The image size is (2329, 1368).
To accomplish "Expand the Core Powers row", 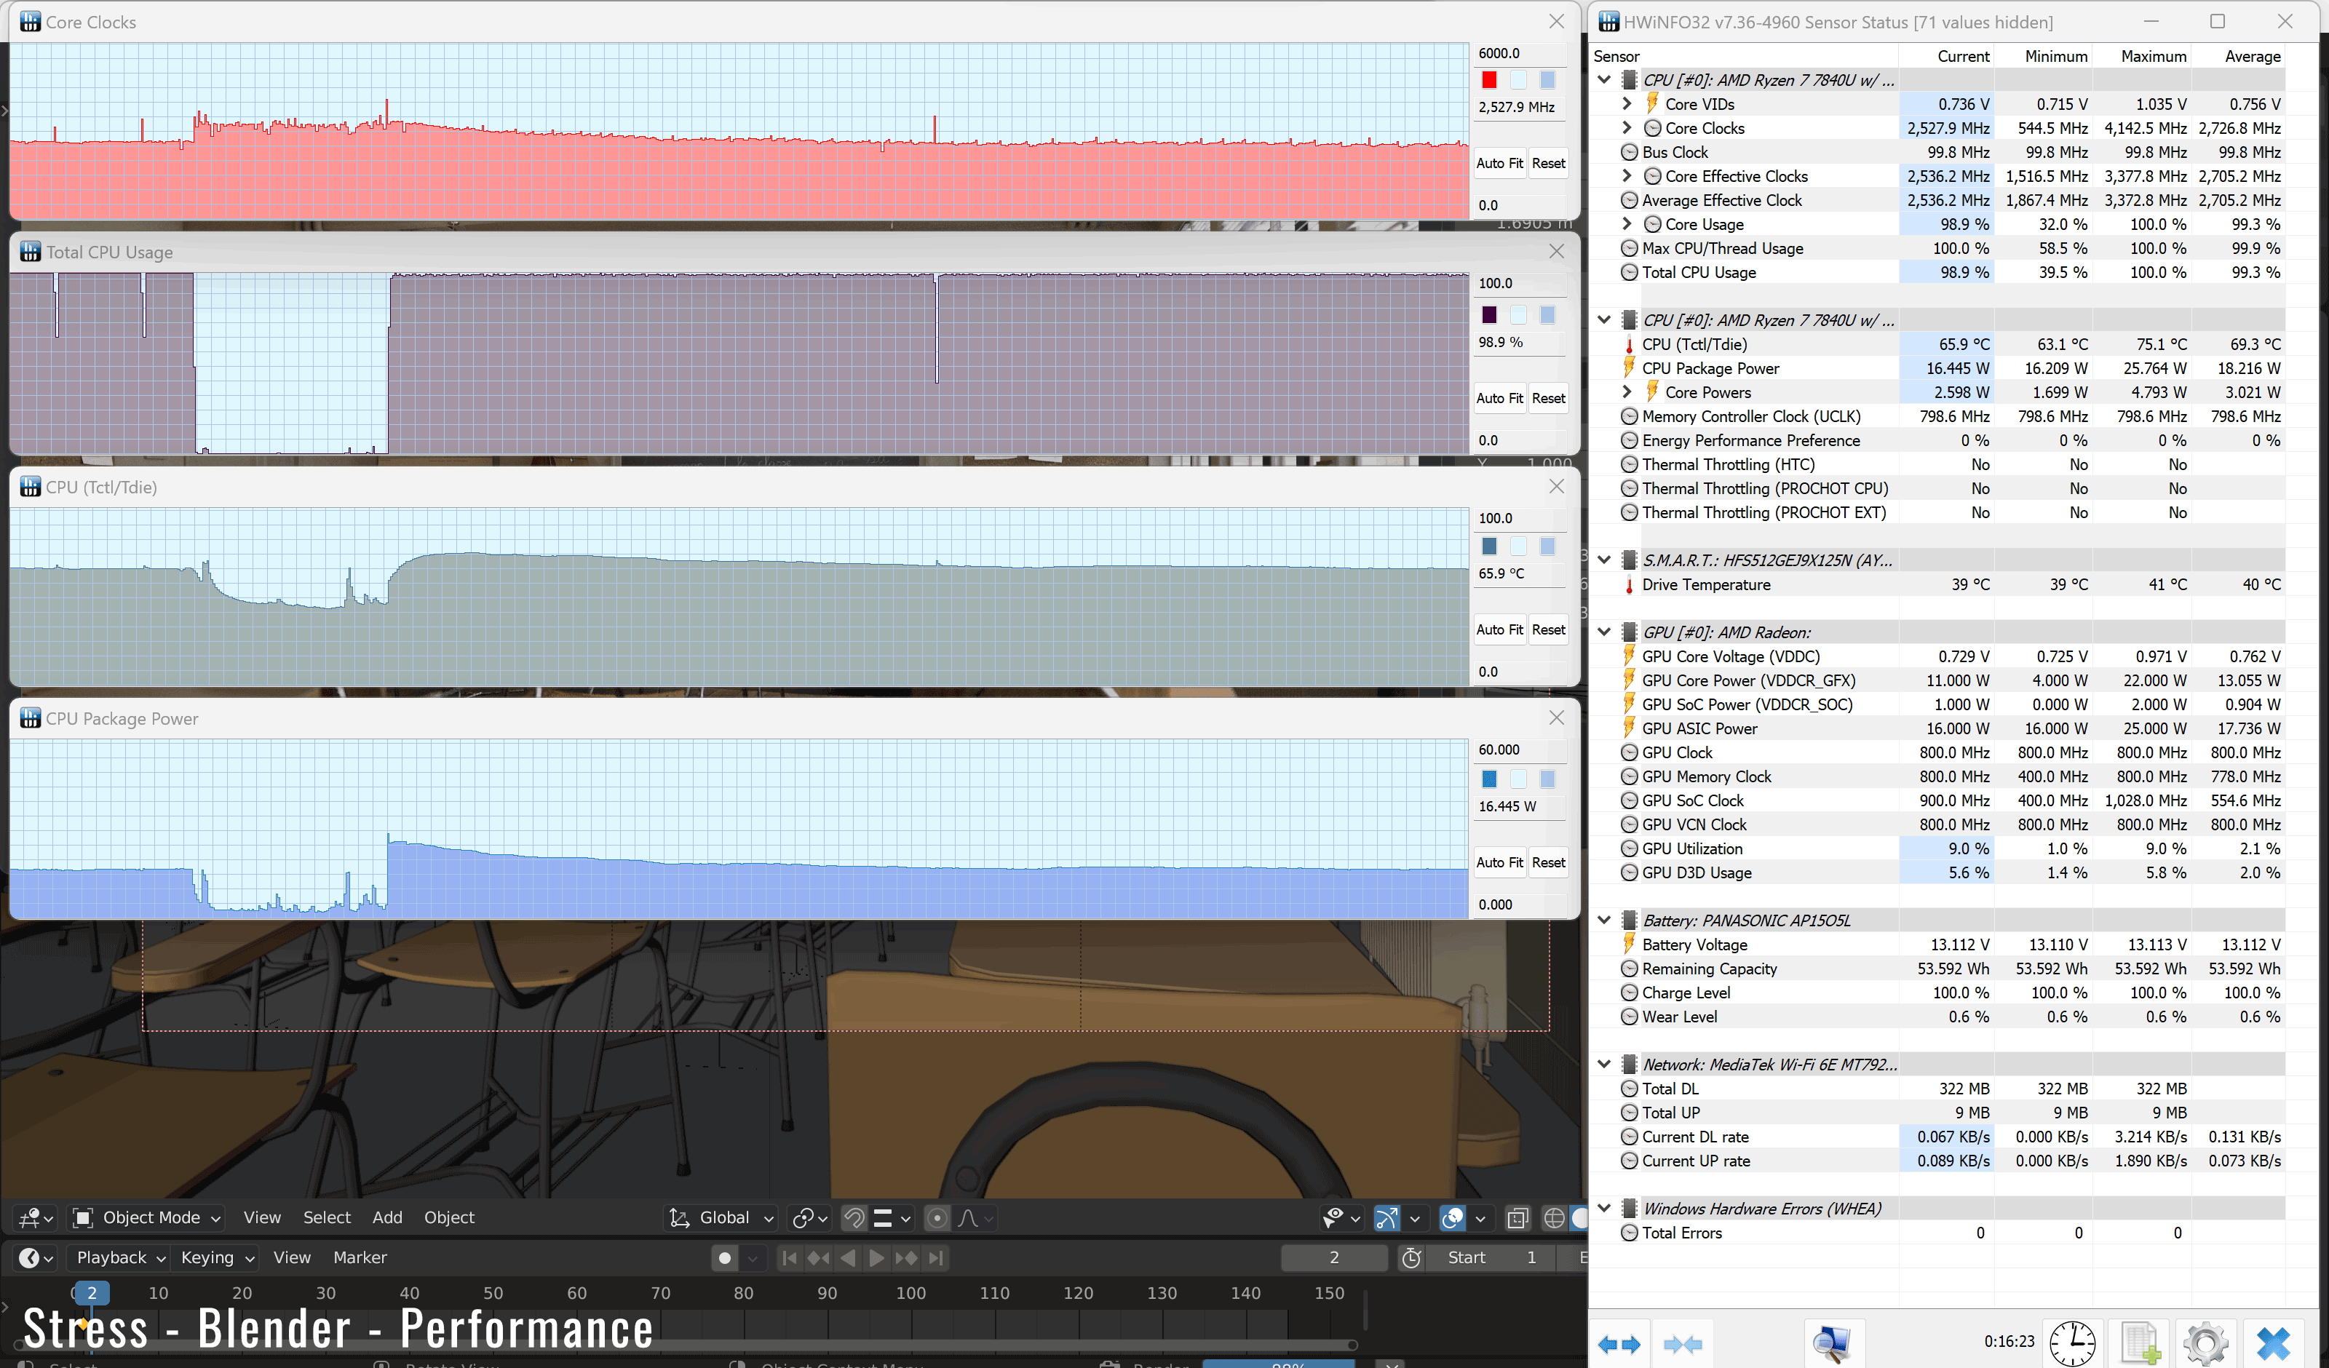I will click(1627, 392).
